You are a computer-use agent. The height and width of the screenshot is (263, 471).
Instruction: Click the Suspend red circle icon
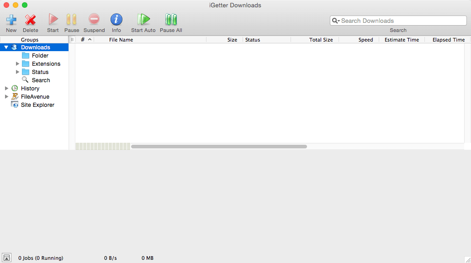[94, 19]
